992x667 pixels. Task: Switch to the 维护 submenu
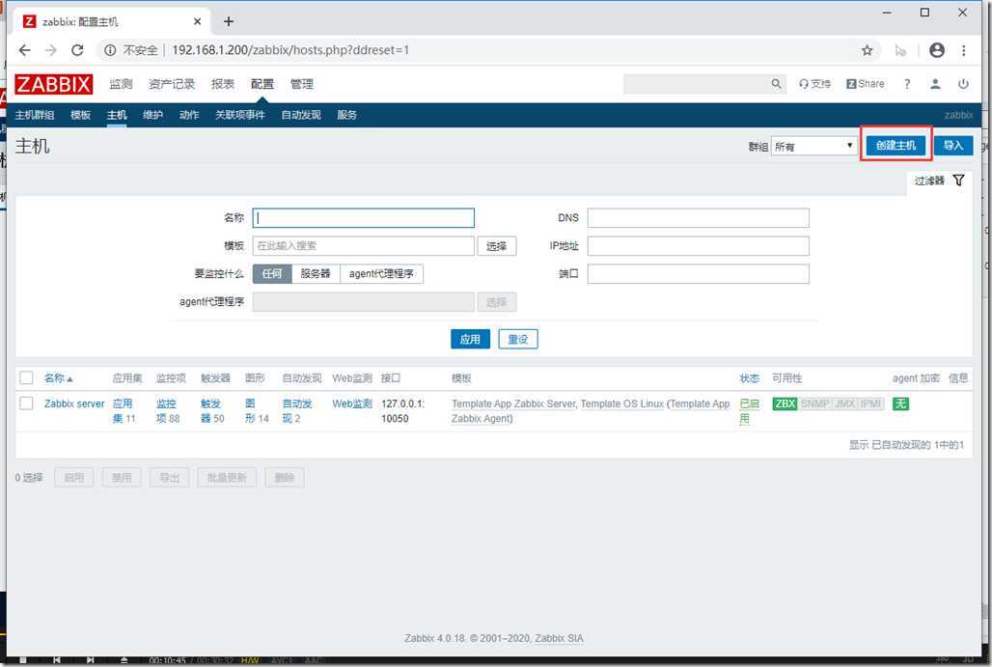click(153, 115)
